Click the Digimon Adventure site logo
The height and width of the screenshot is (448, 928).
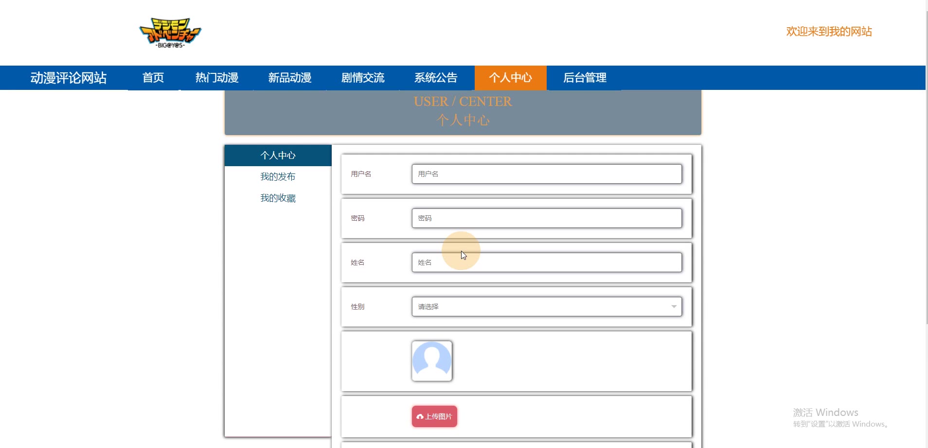click(x=170, y=33)
